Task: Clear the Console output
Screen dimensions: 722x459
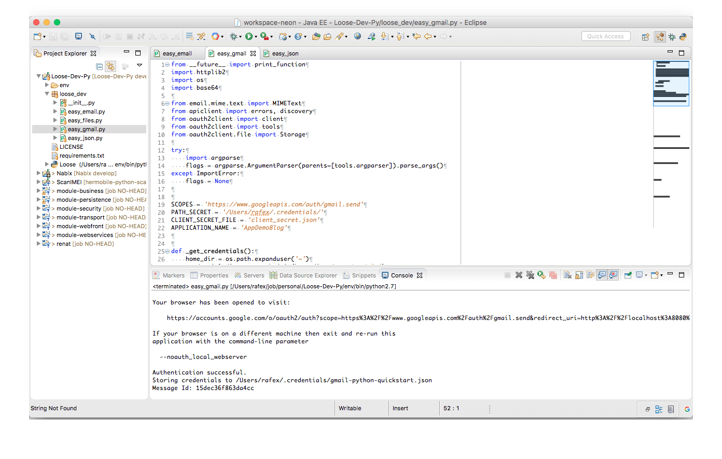Action: [x=568, y=275]
